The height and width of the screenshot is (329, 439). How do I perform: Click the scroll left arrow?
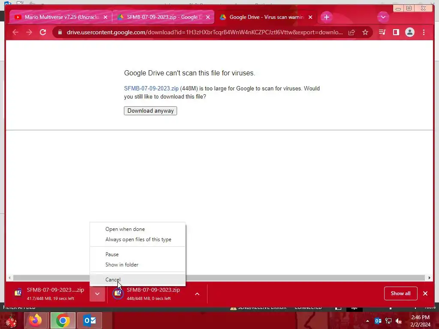[x=9, y=278]
